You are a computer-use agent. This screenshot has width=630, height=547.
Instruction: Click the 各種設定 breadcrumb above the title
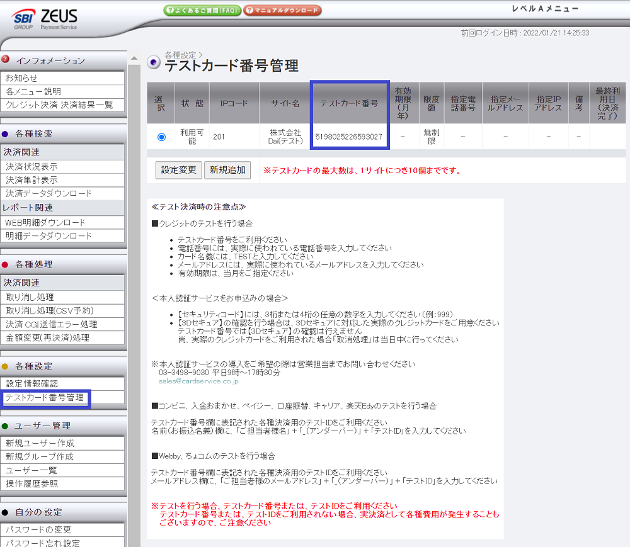click(180, 55)
